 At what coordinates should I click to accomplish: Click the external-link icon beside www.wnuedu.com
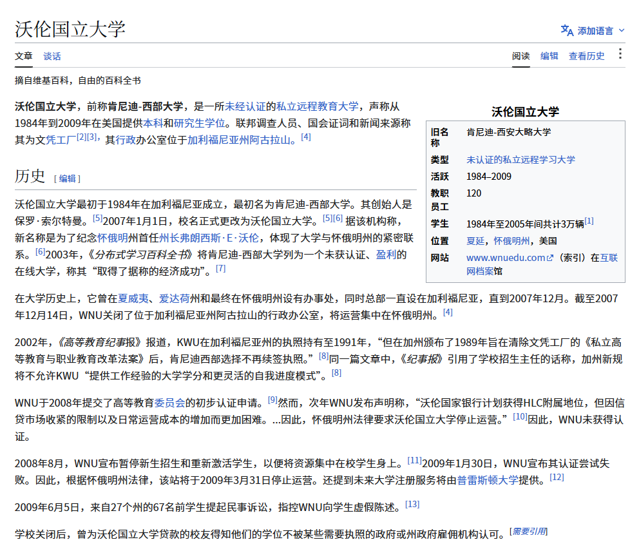click(x=550, y=258)
